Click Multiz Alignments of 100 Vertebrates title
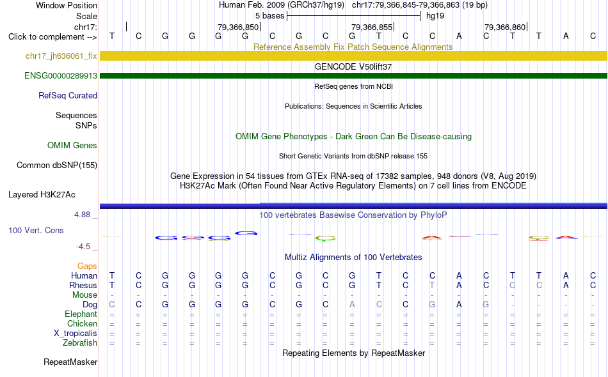608x377 pixels. [353, 257]
